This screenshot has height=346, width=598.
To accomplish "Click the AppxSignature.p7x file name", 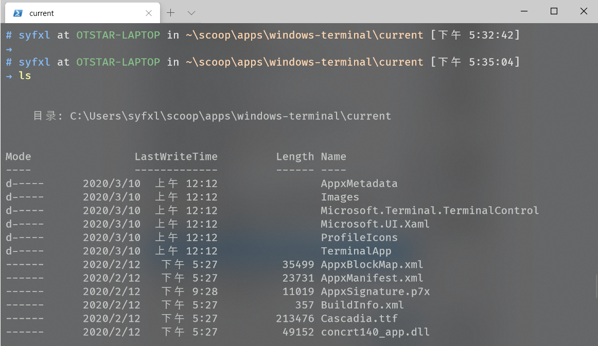I will (375, 292).
